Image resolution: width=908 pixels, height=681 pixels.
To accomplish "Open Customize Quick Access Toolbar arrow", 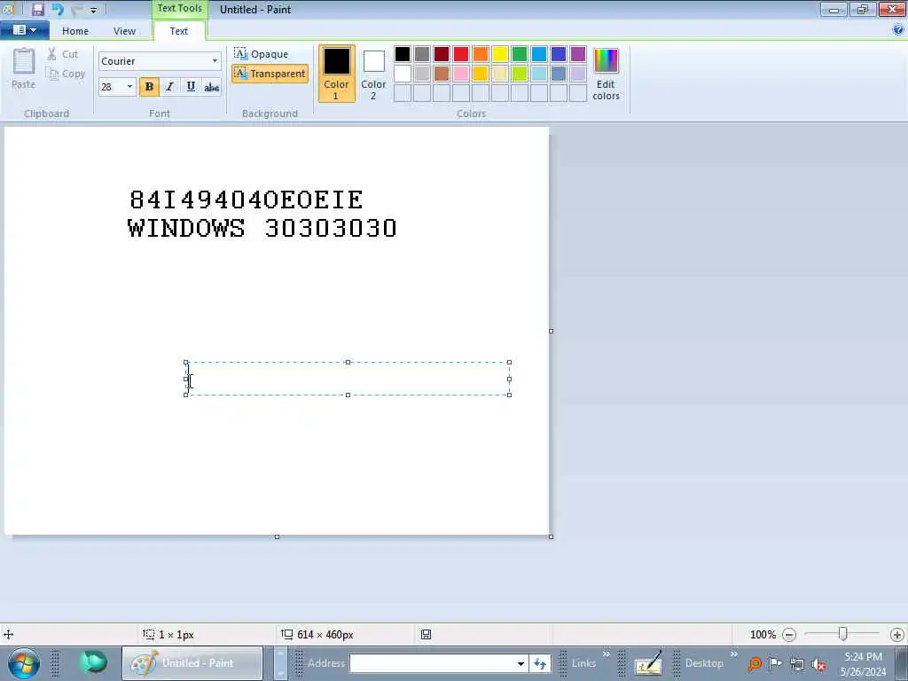I will pos(94,10).
